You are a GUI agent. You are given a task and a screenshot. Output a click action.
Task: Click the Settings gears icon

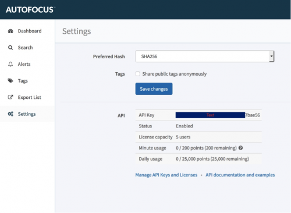[x=10, y=114]
